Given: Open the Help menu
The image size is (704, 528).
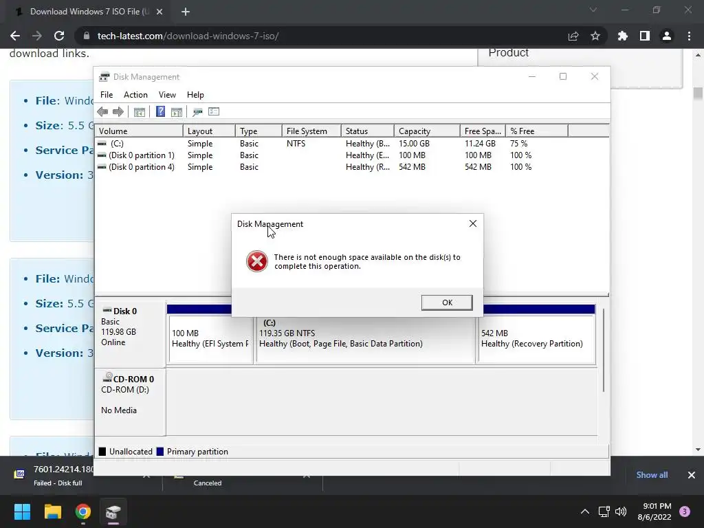Looking at the screenshot, I should click(195, 95).
